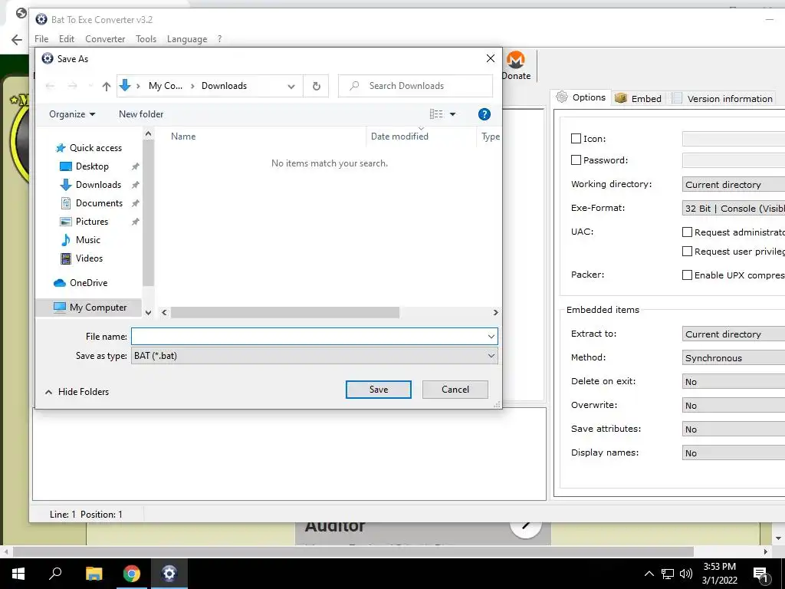Open taskbar search magnifier
The height and width of the screenshot is (589, 785).
point(55,574)
